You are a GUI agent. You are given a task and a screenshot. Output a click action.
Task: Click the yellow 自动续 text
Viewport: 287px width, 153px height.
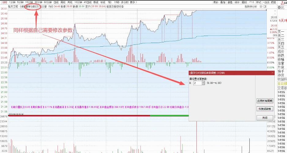coord(282,84)
